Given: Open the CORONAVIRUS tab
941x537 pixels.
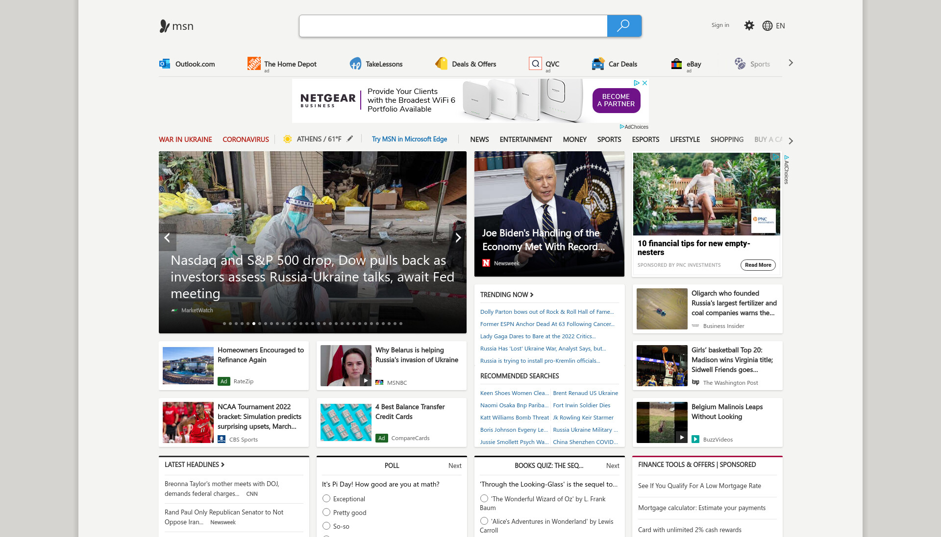Looking at the screenshot, I should pos(246,140).
